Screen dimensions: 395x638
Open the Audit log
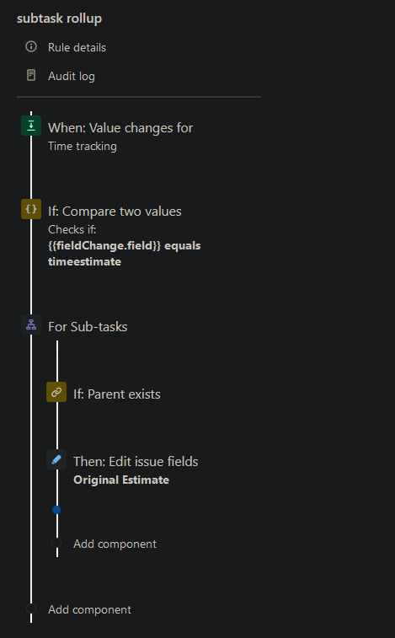(72, 76)
